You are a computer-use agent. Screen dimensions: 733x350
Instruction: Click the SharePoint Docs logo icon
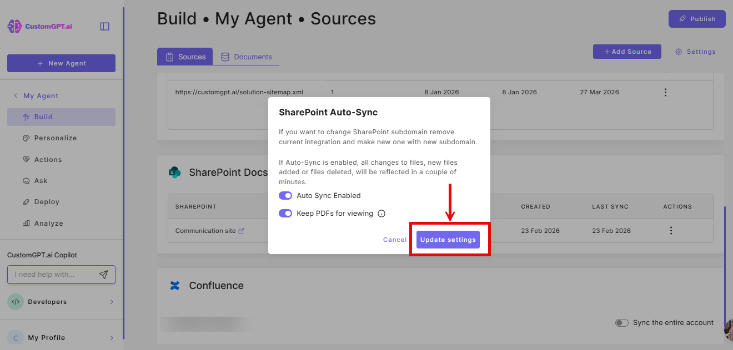pos(175,173)
